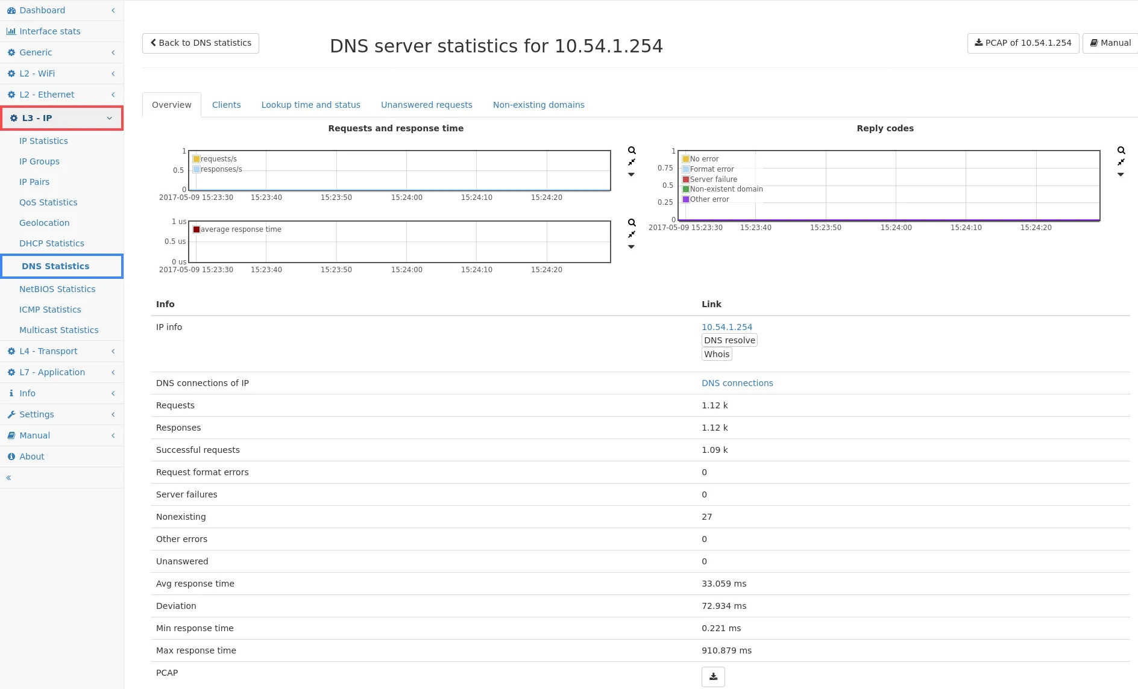This screenshot has width=1138, height=689.
Task: Click the compress icon beside average response chart
Action: pos(632,234)
